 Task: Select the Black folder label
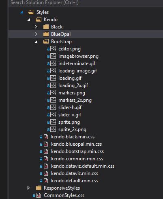[57, 27]
